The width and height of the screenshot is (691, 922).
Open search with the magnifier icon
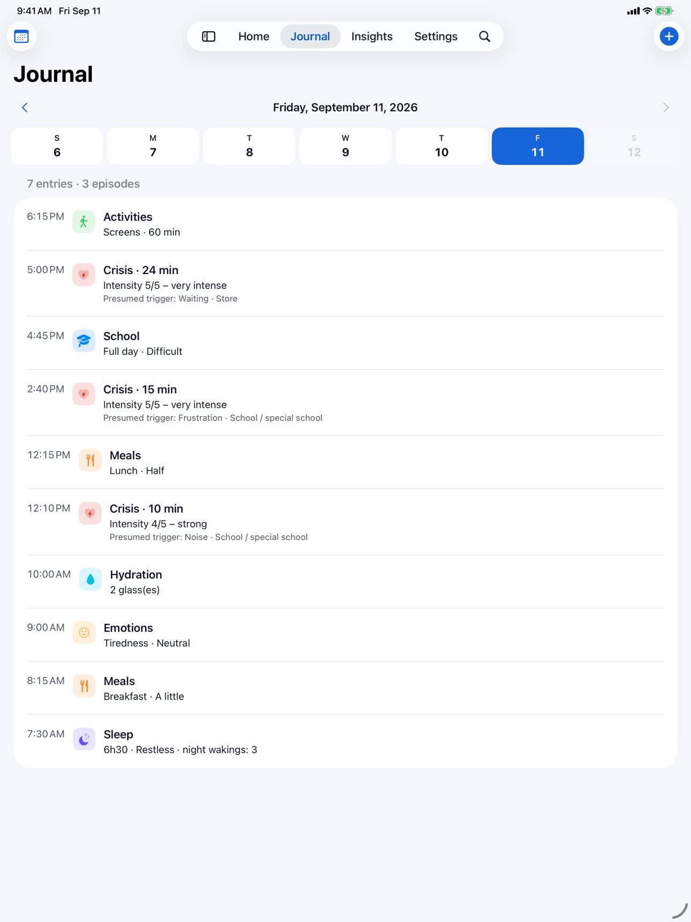click(484, 36)
